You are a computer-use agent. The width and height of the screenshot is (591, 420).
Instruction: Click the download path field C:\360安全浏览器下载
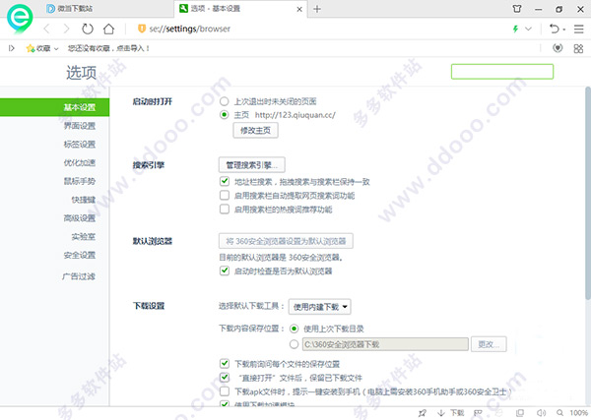coord(385,344)
